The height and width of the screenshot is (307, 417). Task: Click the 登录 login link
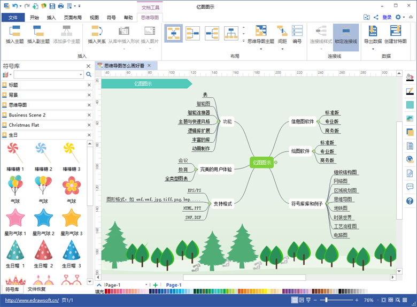pos(387,17)
